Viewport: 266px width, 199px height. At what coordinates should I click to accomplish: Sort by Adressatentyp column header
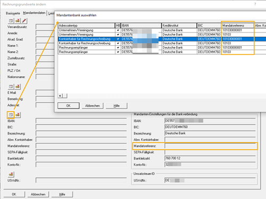87,26
